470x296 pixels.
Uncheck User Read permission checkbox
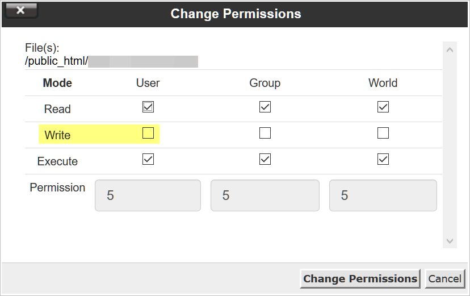148,107
